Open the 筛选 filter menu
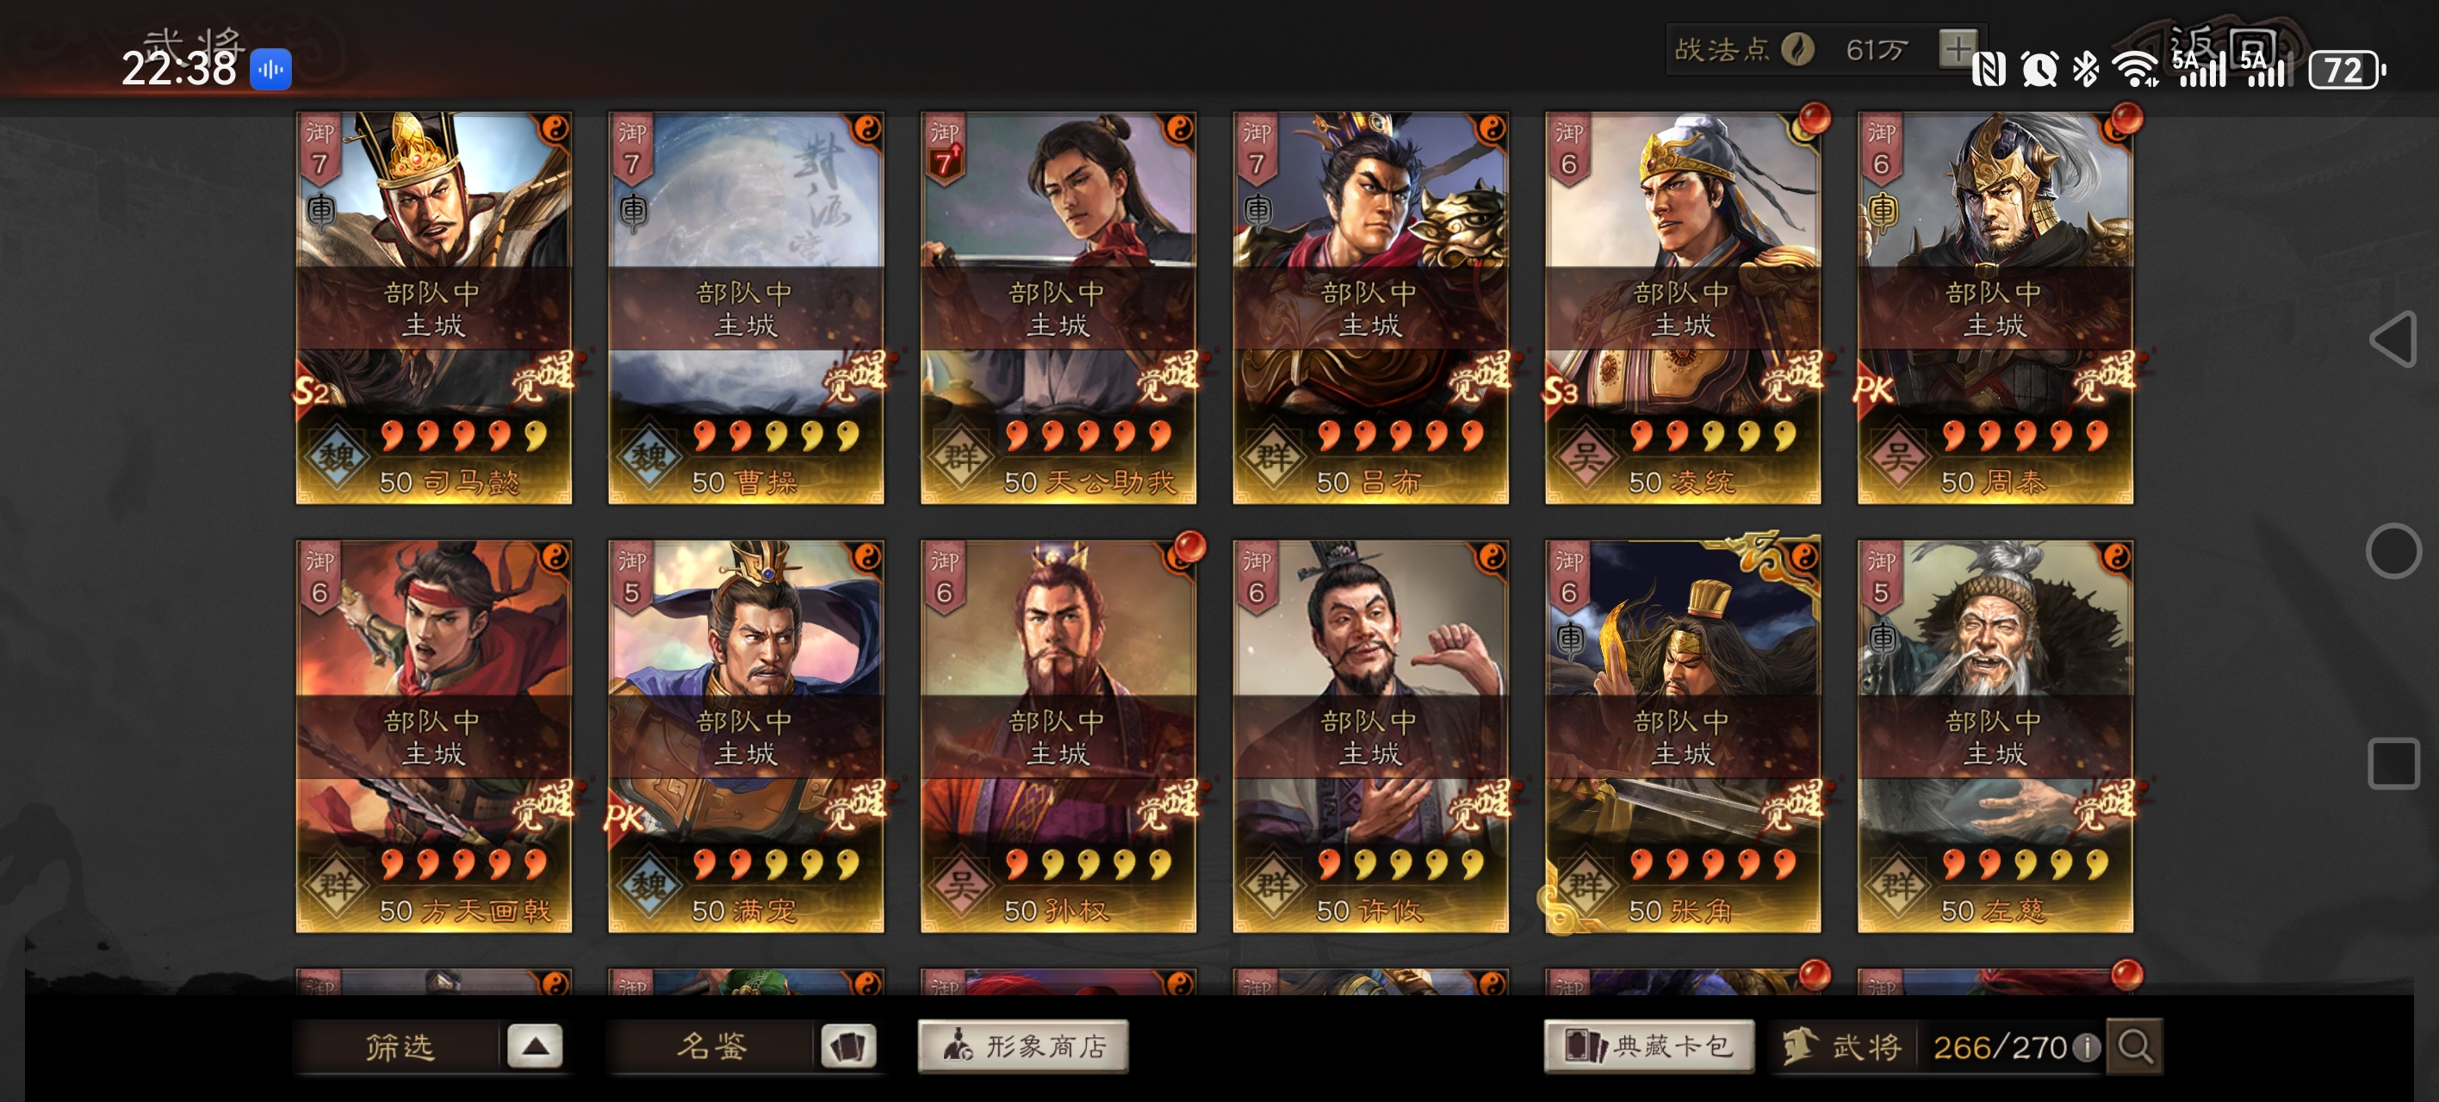 pyautogui.click(x=399, y=1046)
